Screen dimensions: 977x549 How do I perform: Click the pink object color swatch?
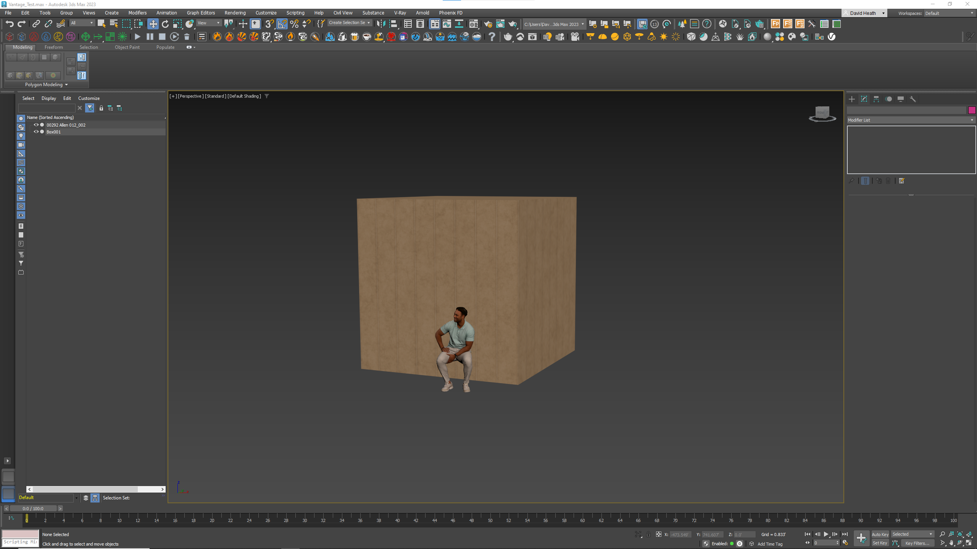[x=972, y=110]
